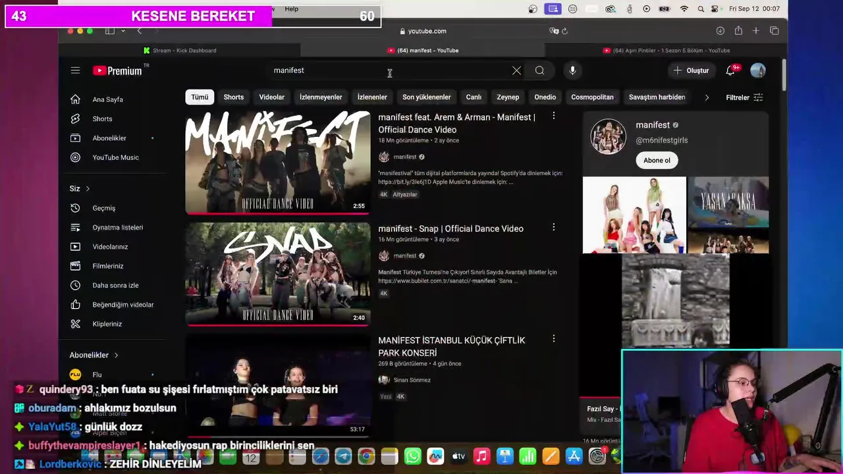
Task: Open more options for İstanbul konseri video
Action: point(553,338)
